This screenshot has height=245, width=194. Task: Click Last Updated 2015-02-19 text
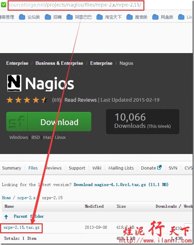130,100
